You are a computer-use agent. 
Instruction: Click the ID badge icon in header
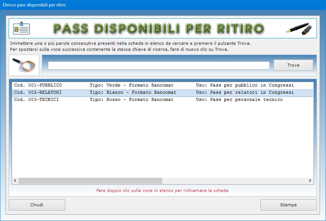click(22, 29)
